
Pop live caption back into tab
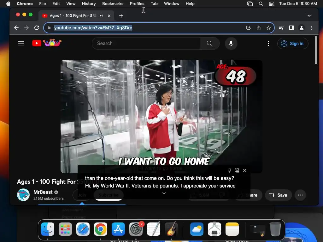237,170
